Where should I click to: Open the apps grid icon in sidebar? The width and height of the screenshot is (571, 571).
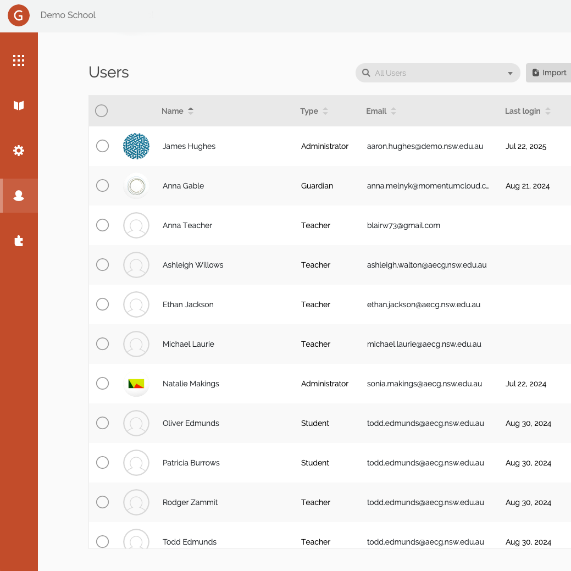(x=19, y=60)
